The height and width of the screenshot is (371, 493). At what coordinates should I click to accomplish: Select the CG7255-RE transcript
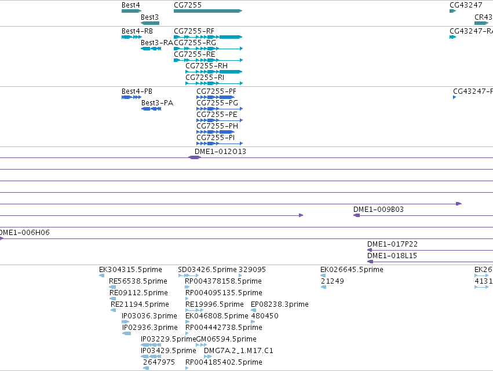pyautogui.click(x=208, y=60)
